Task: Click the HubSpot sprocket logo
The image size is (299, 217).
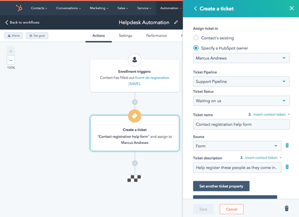Action: tap(19, 8)
